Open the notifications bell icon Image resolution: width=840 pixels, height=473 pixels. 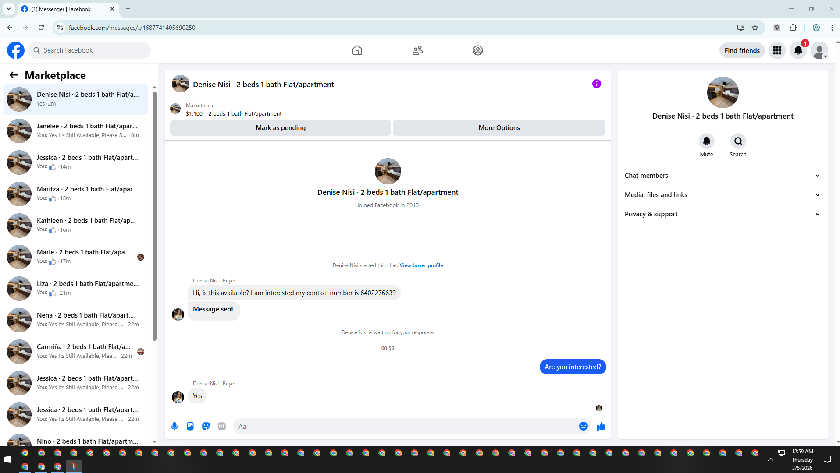pyautogui.click(x=798, y=50)
